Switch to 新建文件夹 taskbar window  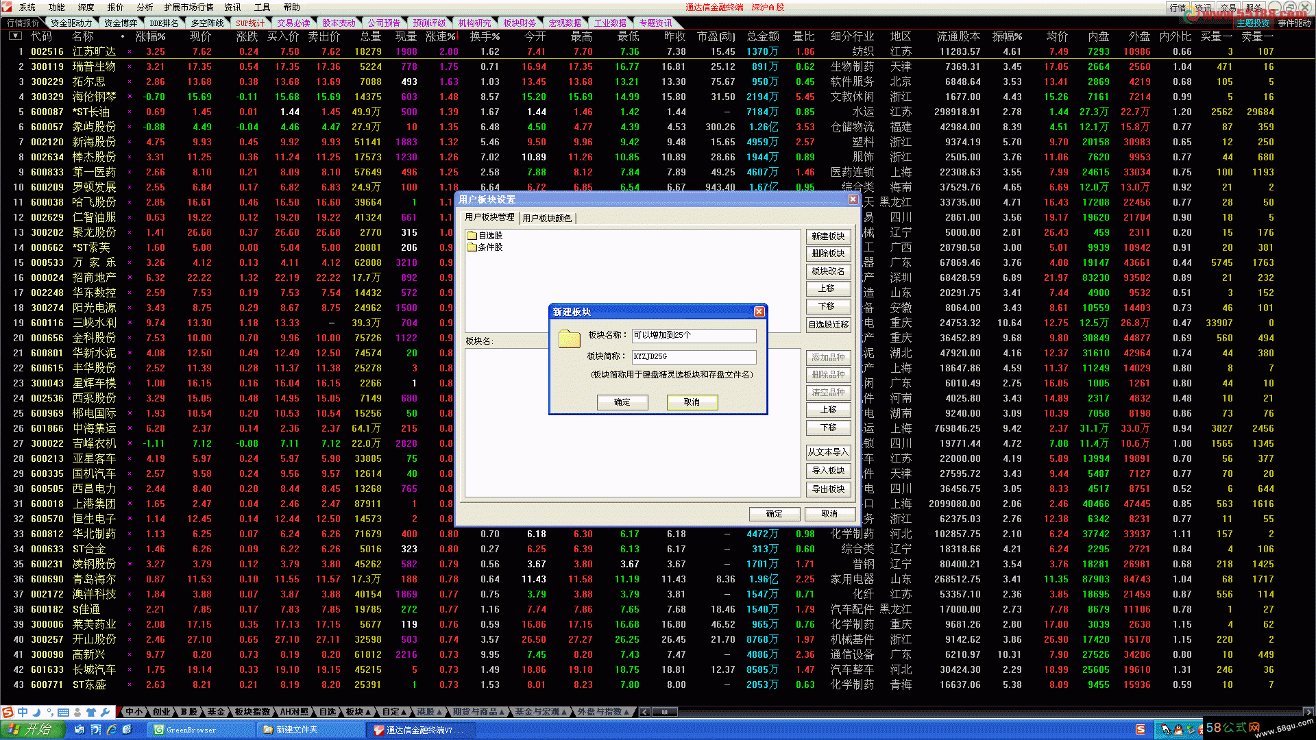point(310,730)
